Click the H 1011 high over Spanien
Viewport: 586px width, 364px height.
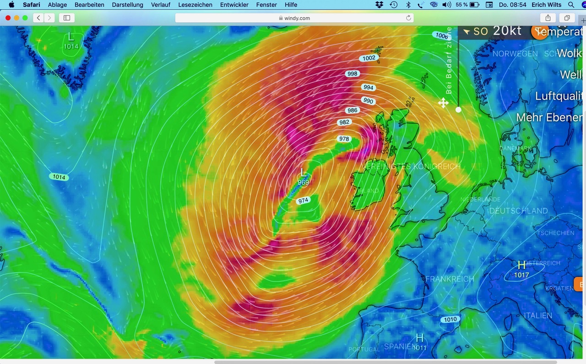click(x=419, y=342)
